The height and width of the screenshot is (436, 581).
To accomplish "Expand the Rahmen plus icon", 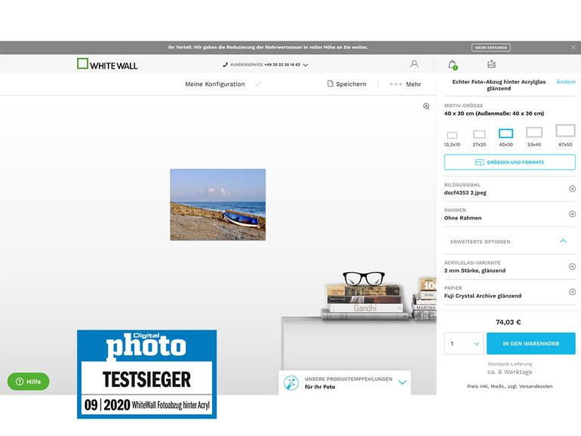I will [572, 214].
